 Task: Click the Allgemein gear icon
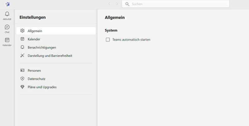(22, 31)
